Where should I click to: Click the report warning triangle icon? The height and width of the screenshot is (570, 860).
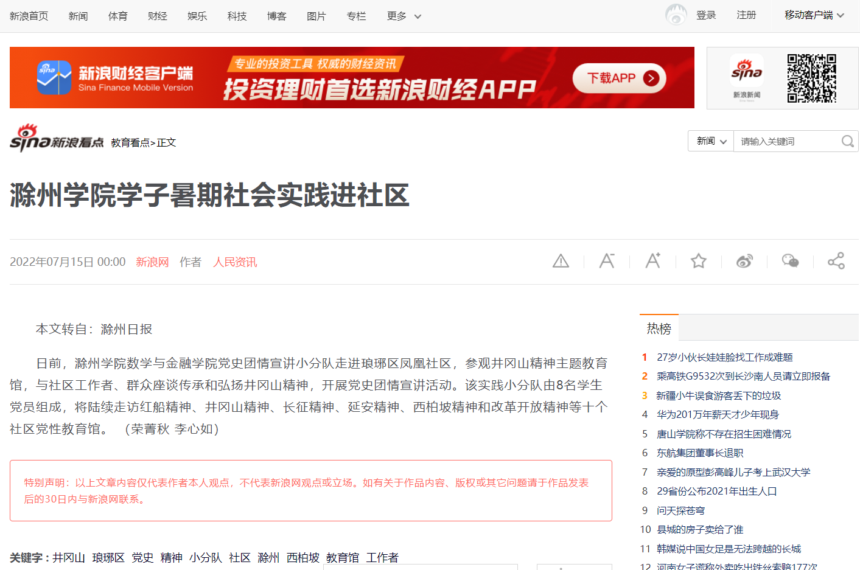coord(561,262)
